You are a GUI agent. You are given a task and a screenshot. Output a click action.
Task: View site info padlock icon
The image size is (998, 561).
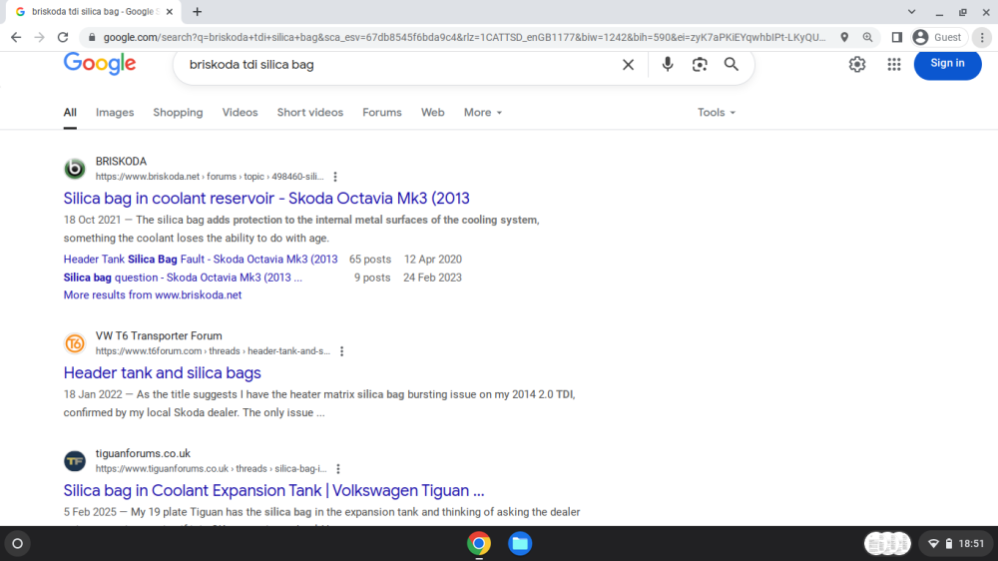92,38
